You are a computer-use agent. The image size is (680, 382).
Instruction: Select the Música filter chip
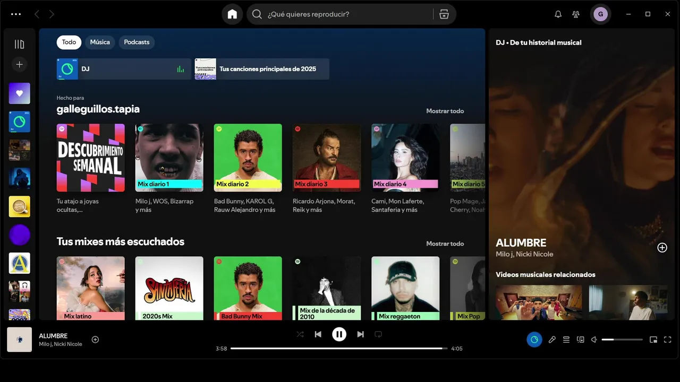pyautogui.click(x=100, y=42)
